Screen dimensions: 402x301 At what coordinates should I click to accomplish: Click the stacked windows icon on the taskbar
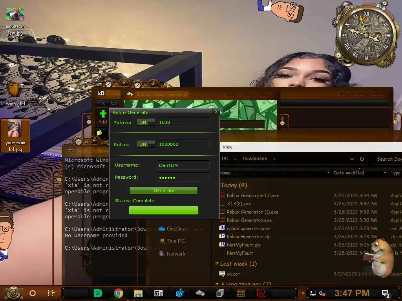(x=220, y=293)
